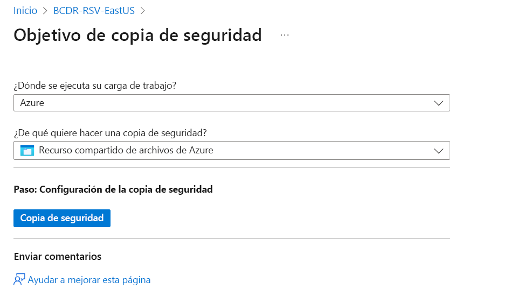The image size is (510, 296).
Task: Click the Azure file share icon
Action: tap(27, 151)
